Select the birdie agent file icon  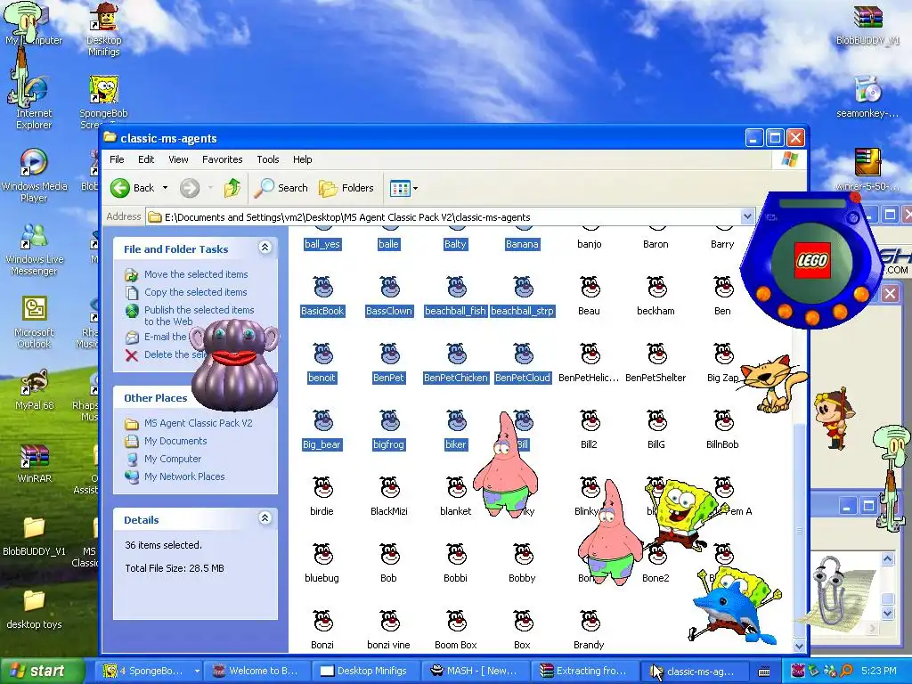pyautogui.click(x=322, y=488)
